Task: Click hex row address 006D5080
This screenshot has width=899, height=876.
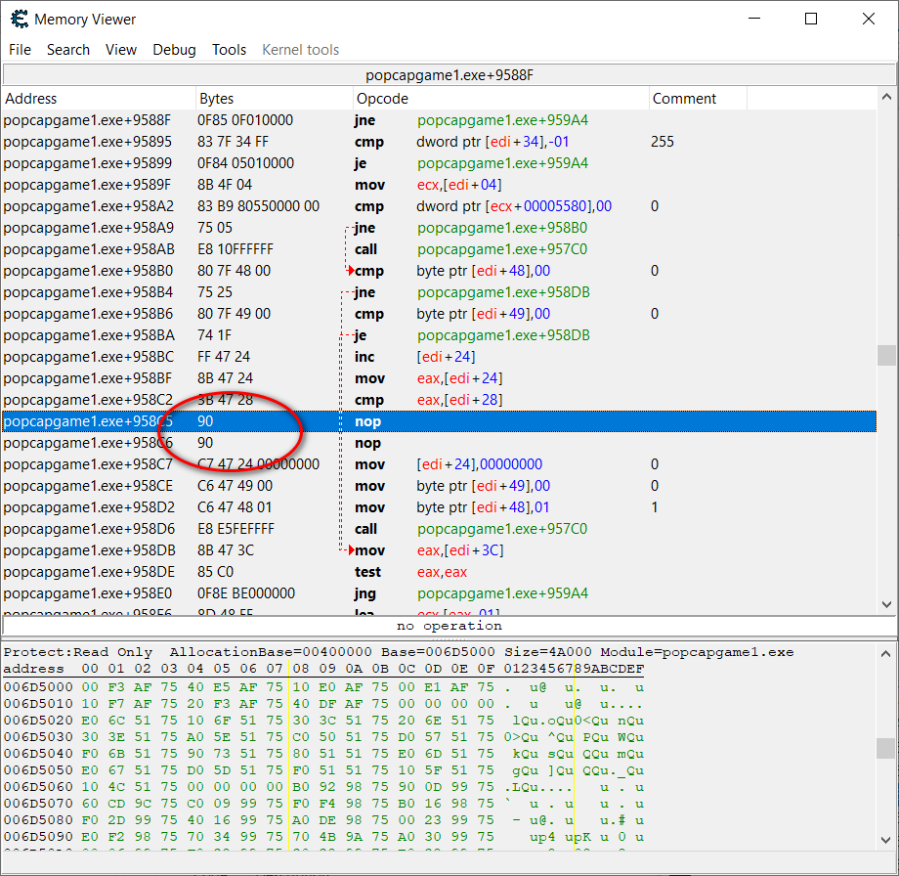Action: point(38,820)
